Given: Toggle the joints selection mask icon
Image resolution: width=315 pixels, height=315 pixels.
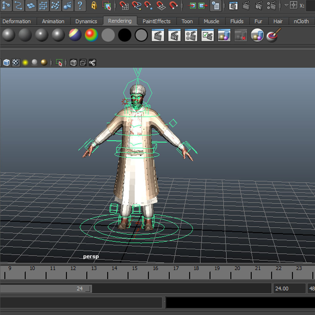Looking at the screenshot, I should coord(6,5).
